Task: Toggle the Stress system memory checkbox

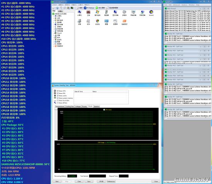Action: [58, 98]
